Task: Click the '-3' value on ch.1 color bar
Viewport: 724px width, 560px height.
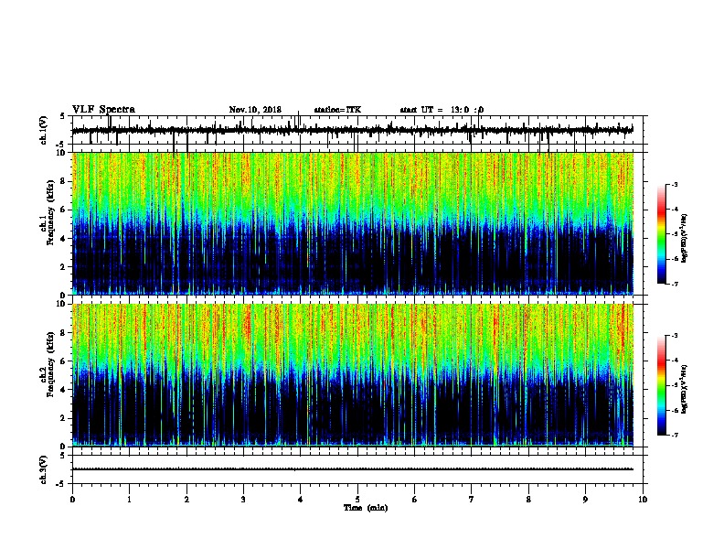Action: pyautogui.click(x=675, y=184)
